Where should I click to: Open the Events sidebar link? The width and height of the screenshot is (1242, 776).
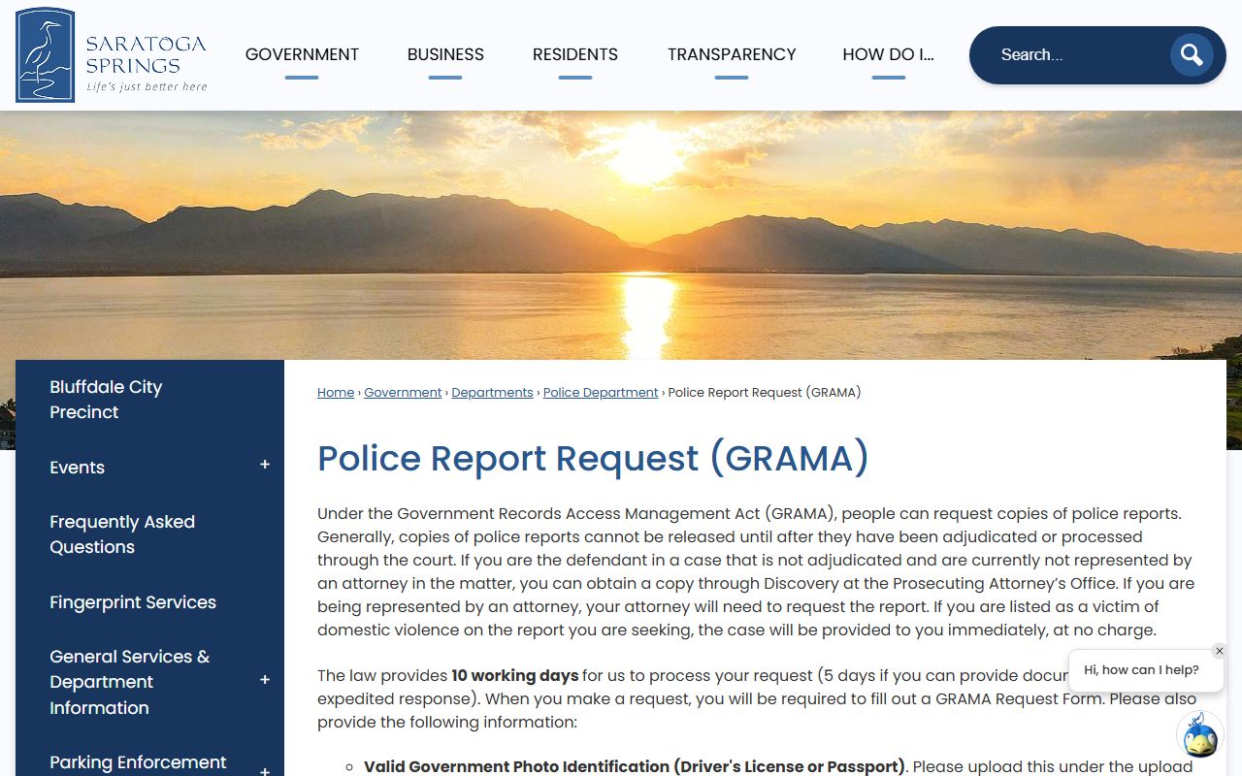pos(77,468)
